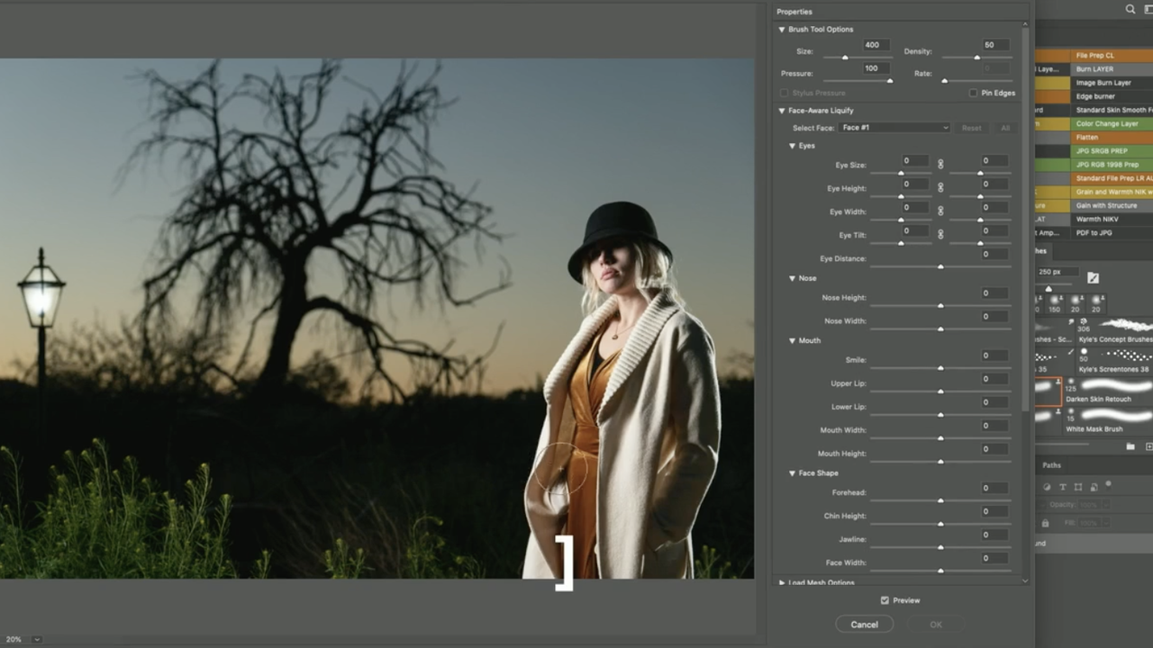Adjust the brush Size slider
Viewport: 1153px width, 648px height.
[x=844, y=58]
